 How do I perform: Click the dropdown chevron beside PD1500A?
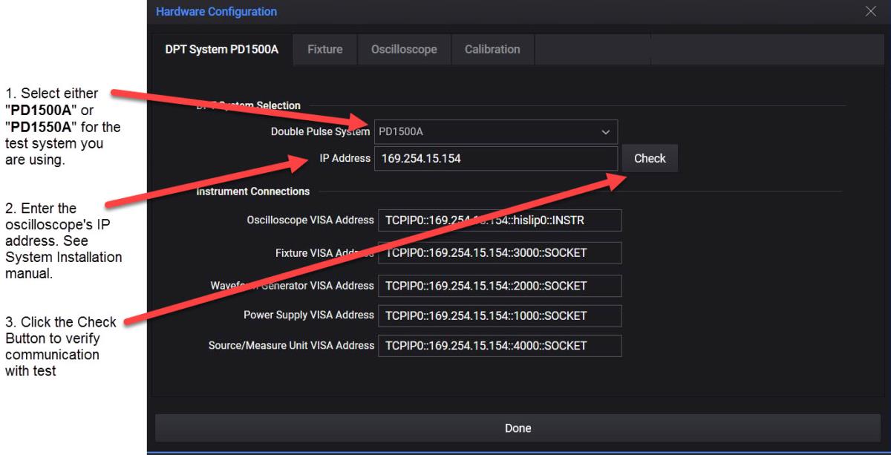[x=604, y=131]
